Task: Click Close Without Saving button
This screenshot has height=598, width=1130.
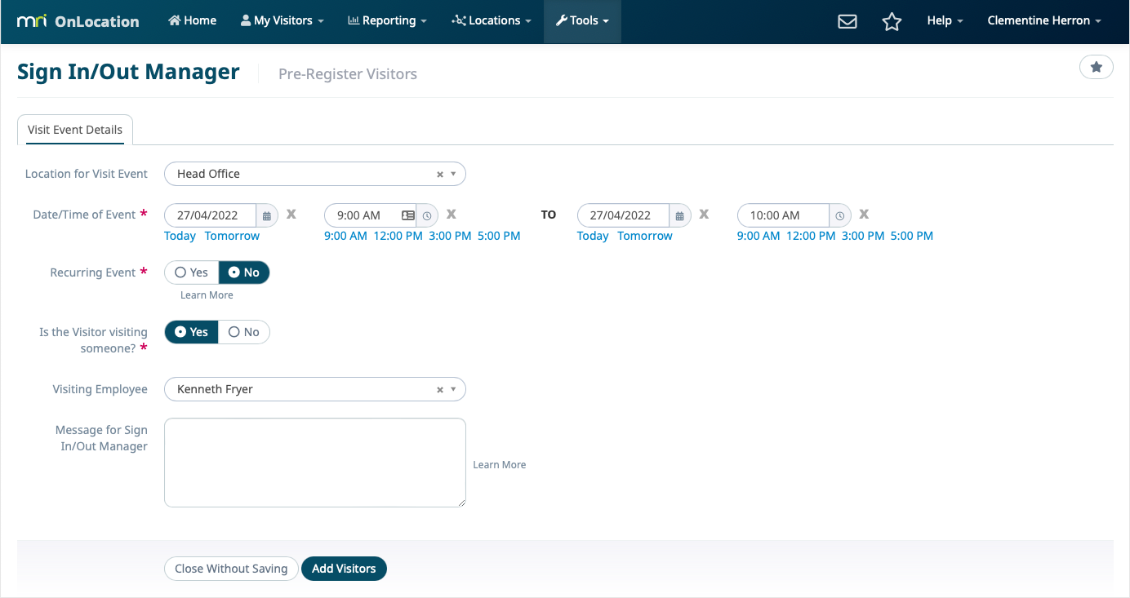Action: click(231, 569)
